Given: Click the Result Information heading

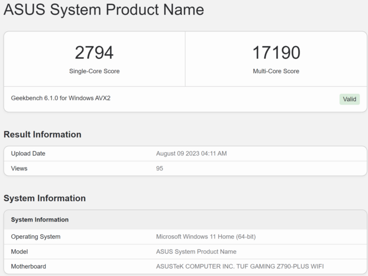Looking at the screenshot, I should coord(42,134).
